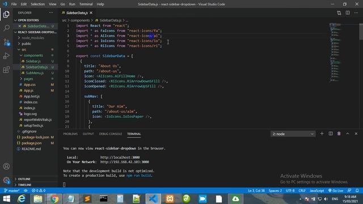Open the Run and Debug view
Image resolution: width=363 pixels, height=204 pixels.
pyautogui.click(x=6, y=56)
